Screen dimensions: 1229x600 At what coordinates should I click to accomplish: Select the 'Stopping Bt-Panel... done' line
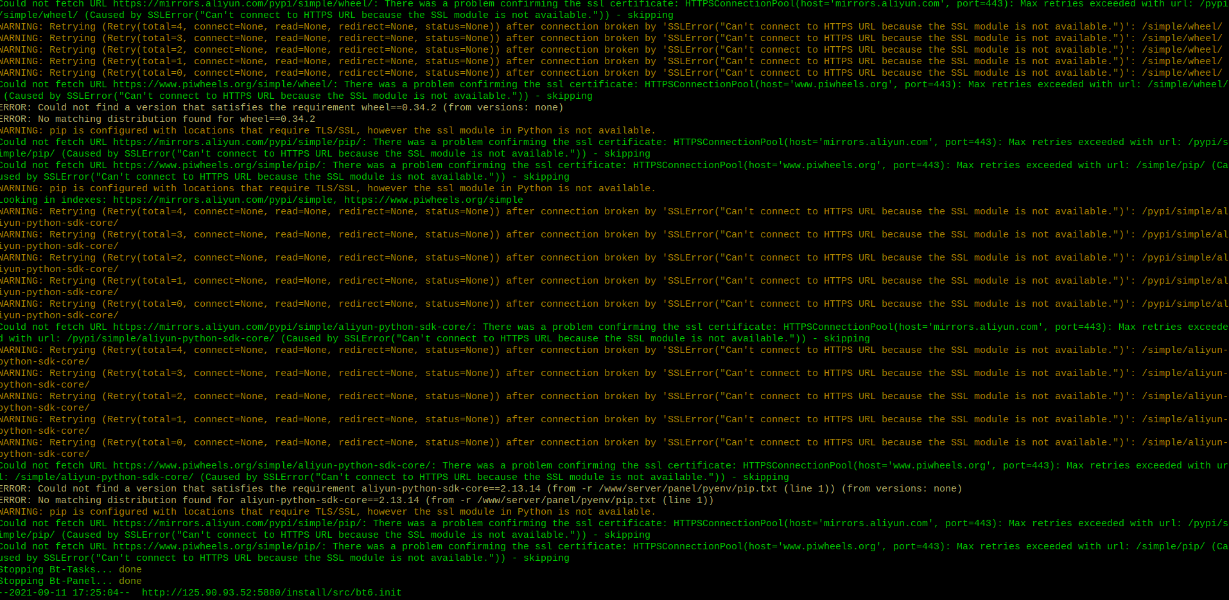71,581
